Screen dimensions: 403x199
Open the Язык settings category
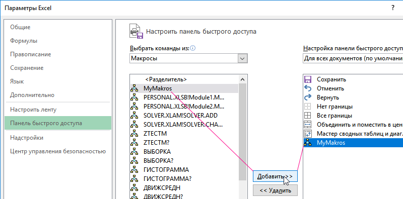(17, 81)
